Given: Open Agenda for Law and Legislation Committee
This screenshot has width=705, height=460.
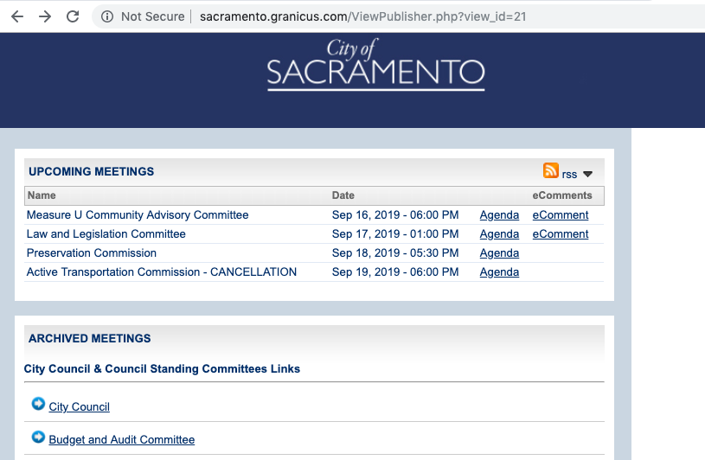Looking at the screenshot, I should point(499,234).
